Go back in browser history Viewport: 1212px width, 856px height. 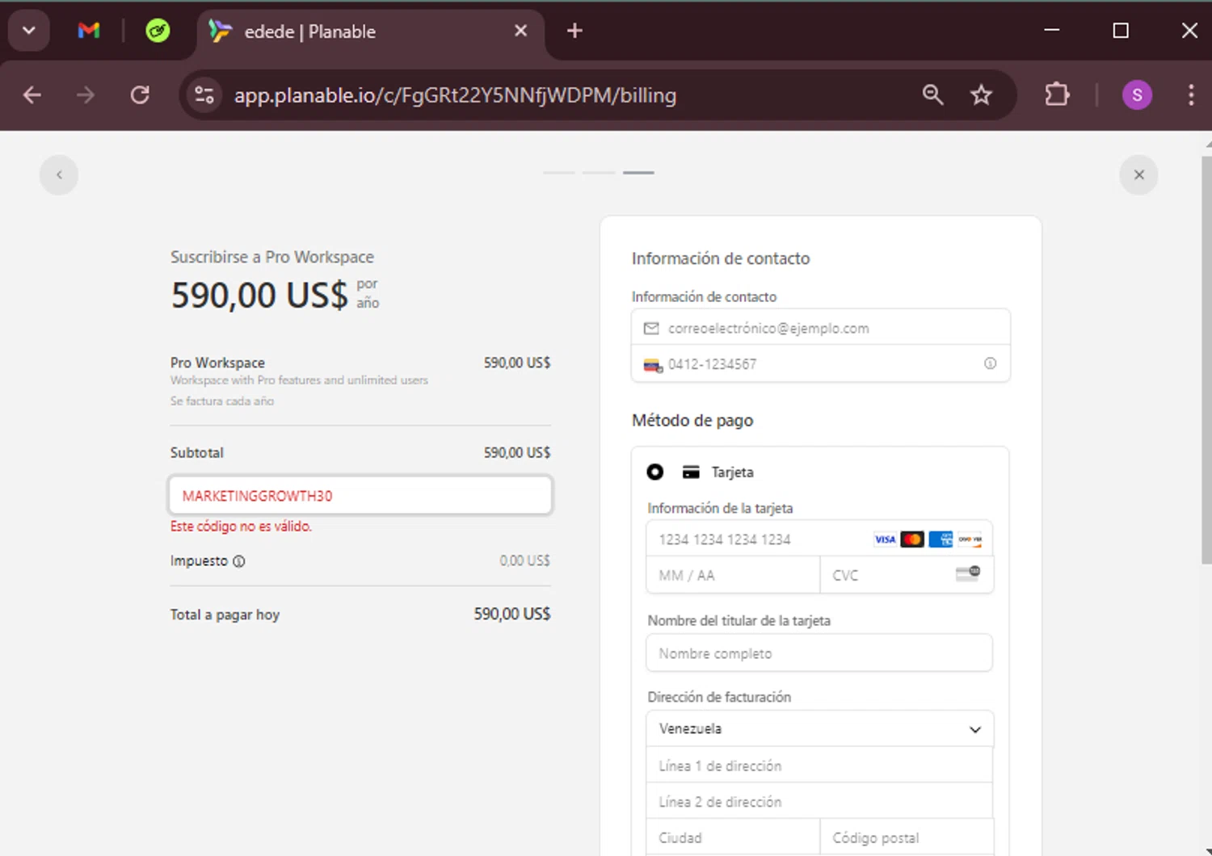click(32, 95)
